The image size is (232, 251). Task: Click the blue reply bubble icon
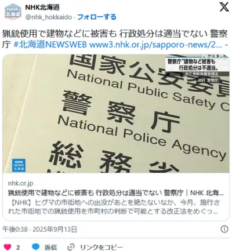click(35, 247)
